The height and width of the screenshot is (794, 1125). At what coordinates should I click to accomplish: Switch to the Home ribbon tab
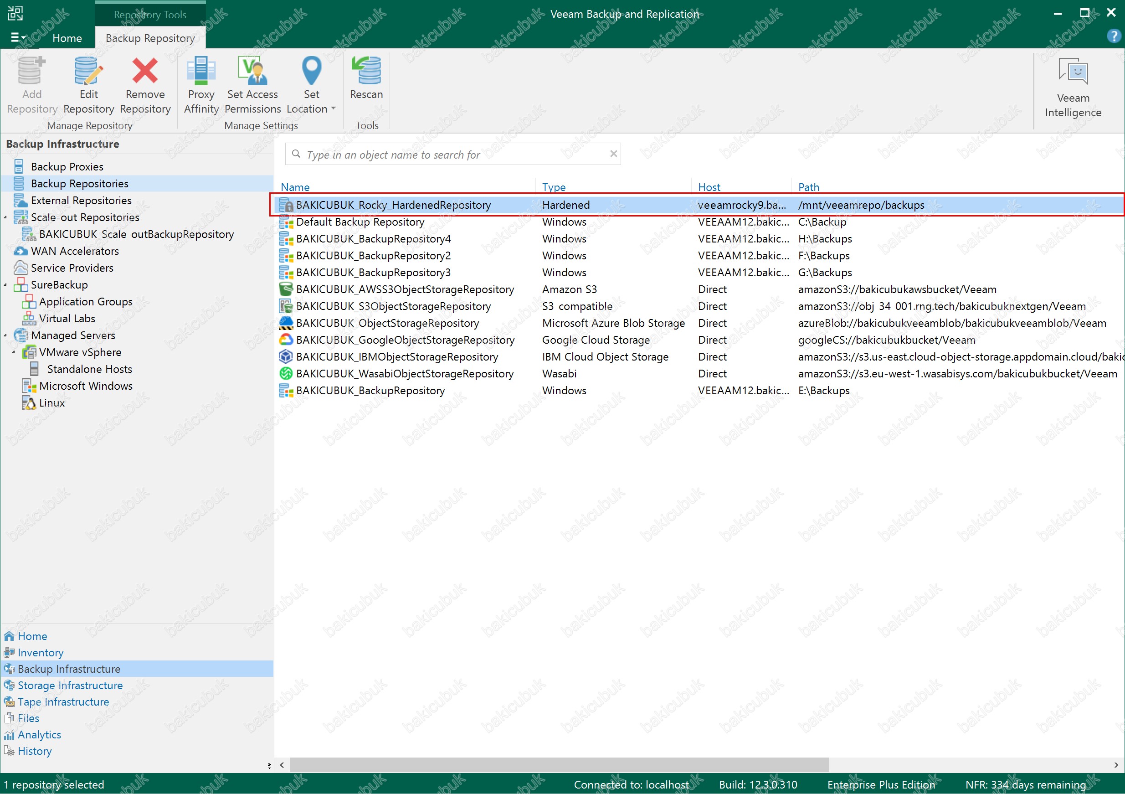67,38
